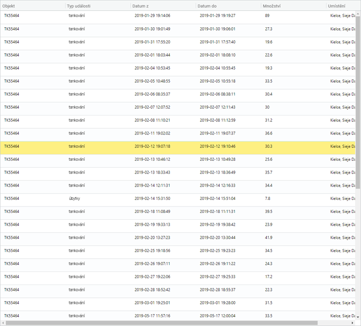Click quantity value 23.9

coord(268,225)
